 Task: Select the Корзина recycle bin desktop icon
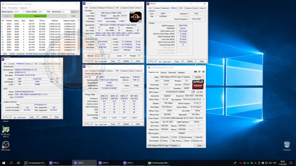[287, 146]
